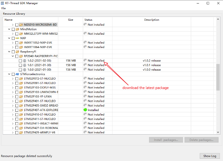
Task: Click the folder icon of M2S010-MICROSEMI-BD
Action: coord(21,25)
